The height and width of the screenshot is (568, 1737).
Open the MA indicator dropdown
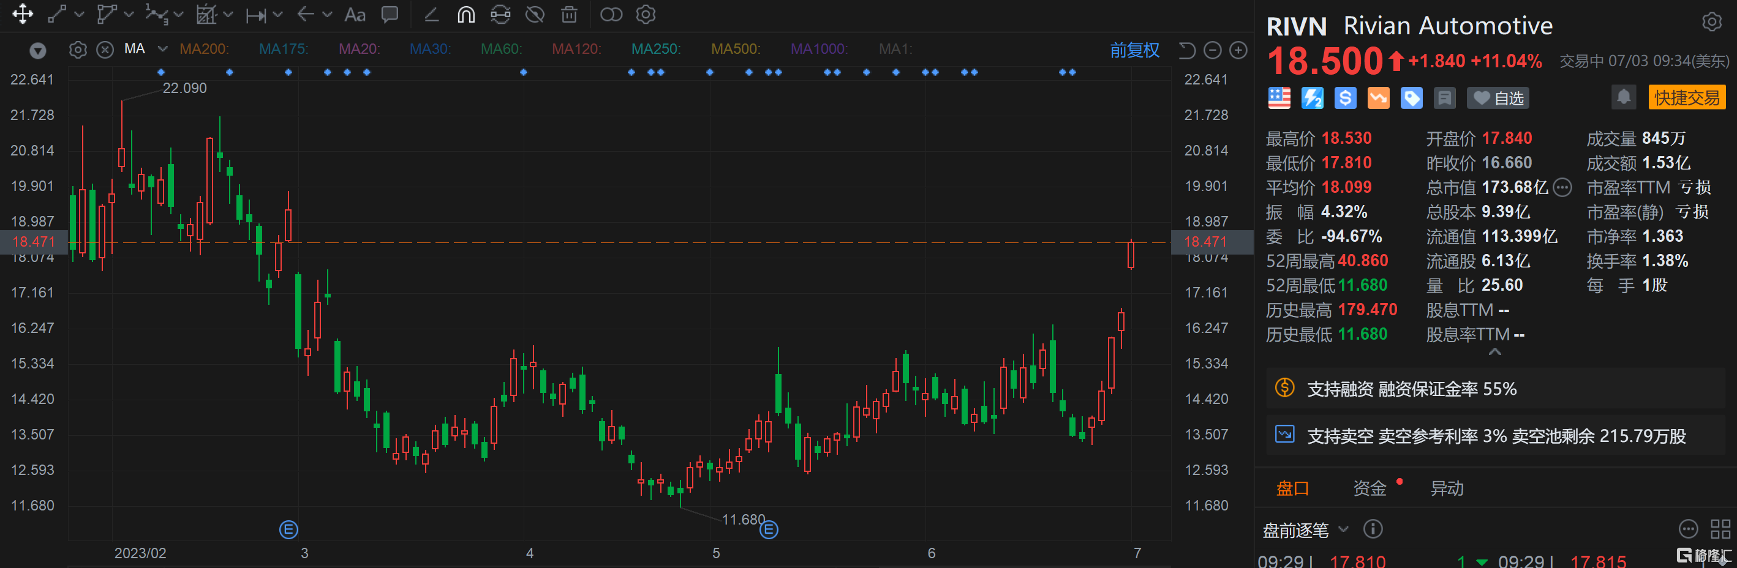coord(162,48)
